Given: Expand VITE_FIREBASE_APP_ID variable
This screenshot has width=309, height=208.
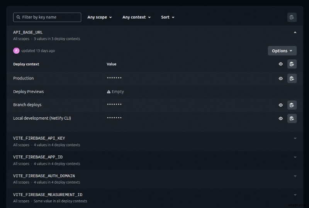Looking at the screenshot, I should click(x=295, y=157).
